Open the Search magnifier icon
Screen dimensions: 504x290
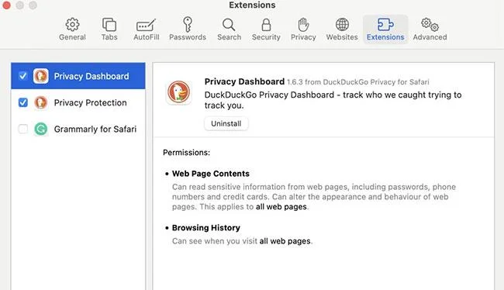(x=229, y=25)
